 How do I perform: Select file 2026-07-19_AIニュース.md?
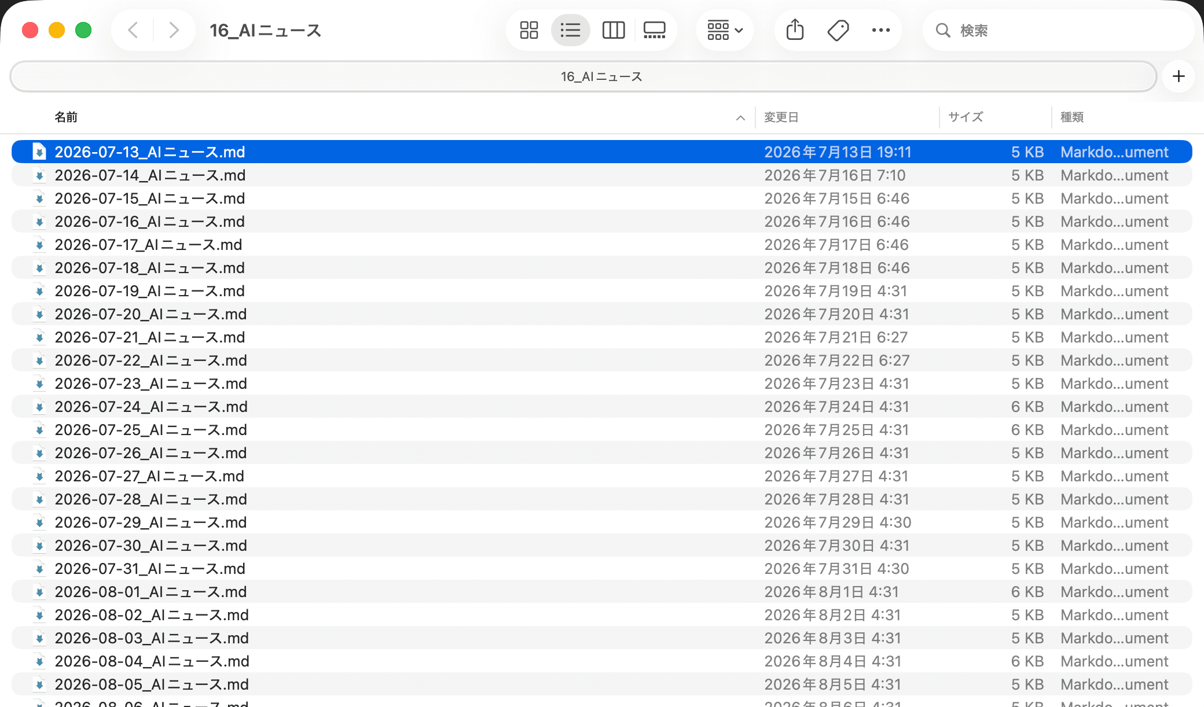point(602,291)
